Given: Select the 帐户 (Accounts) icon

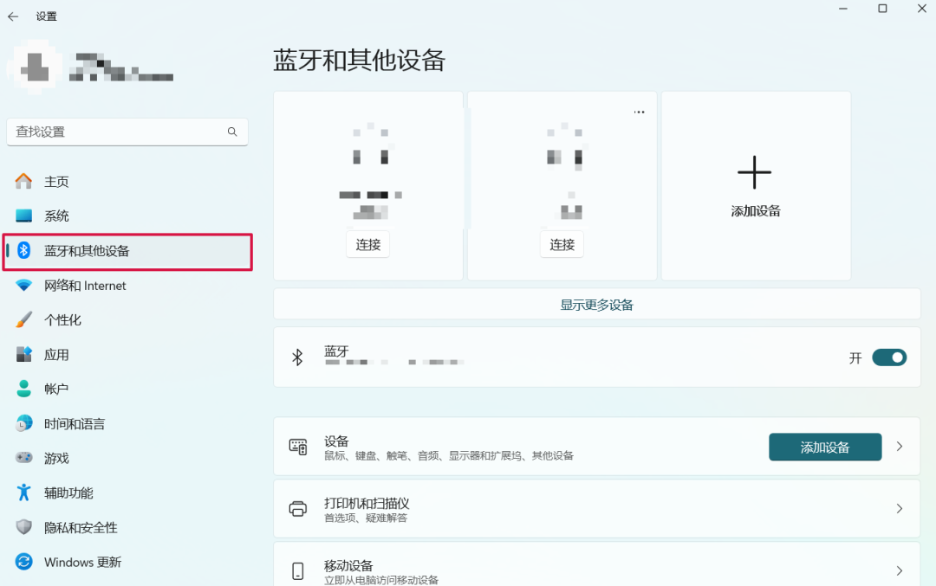Looking at the screenshot, I should (23, 389).
